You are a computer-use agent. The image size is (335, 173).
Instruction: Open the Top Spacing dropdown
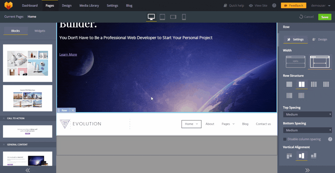[307, 114]
